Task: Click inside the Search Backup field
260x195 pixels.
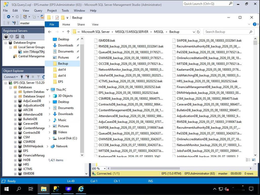Action: click(x=228, y=32)
